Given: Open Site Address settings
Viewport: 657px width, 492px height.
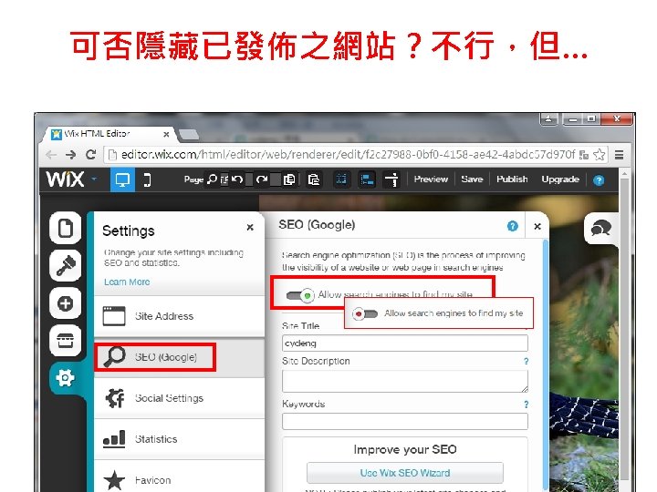Looking at the screenshot, I should pos(180,316).
